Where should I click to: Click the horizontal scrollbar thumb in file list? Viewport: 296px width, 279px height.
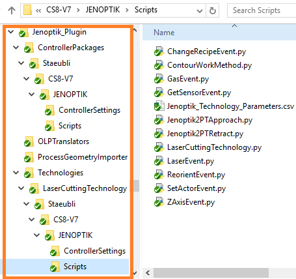211,272
